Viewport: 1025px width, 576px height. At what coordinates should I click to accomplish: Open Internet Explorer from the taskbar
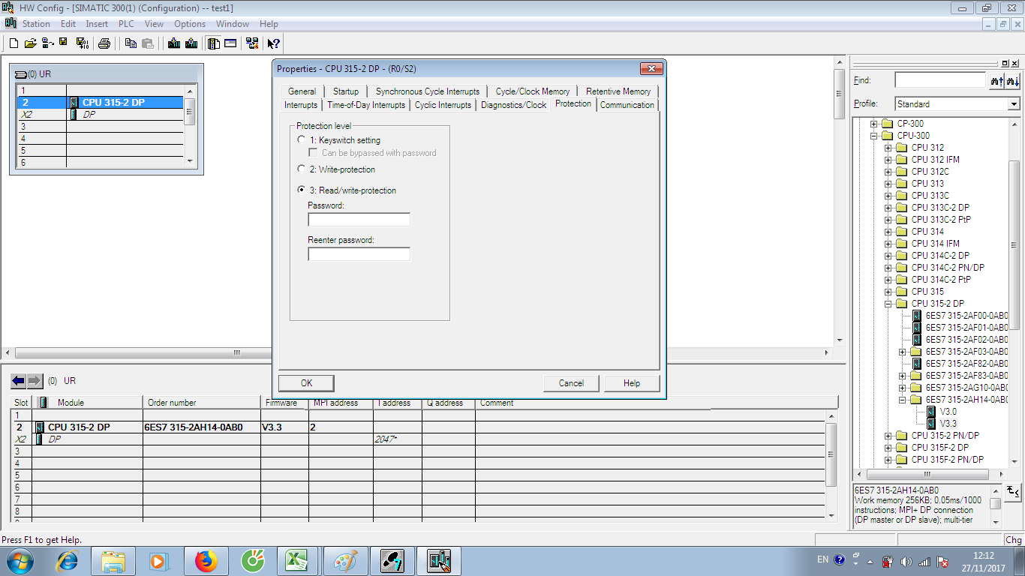coord(68,560)
